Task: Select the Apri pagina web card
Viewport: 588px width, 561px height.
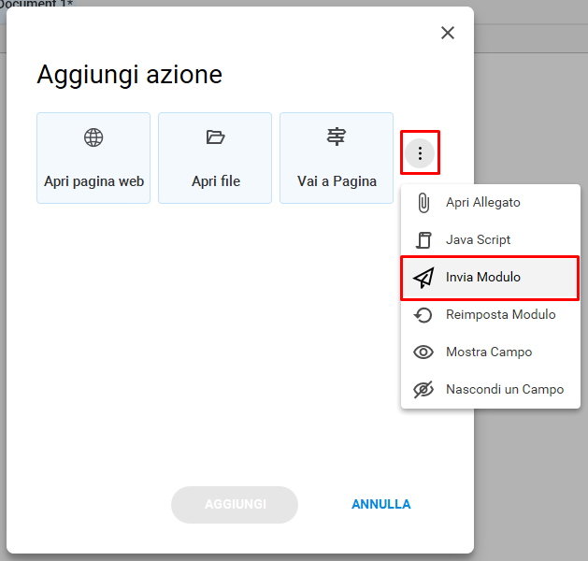Action: pyautogui.click(x=93, y=158)
